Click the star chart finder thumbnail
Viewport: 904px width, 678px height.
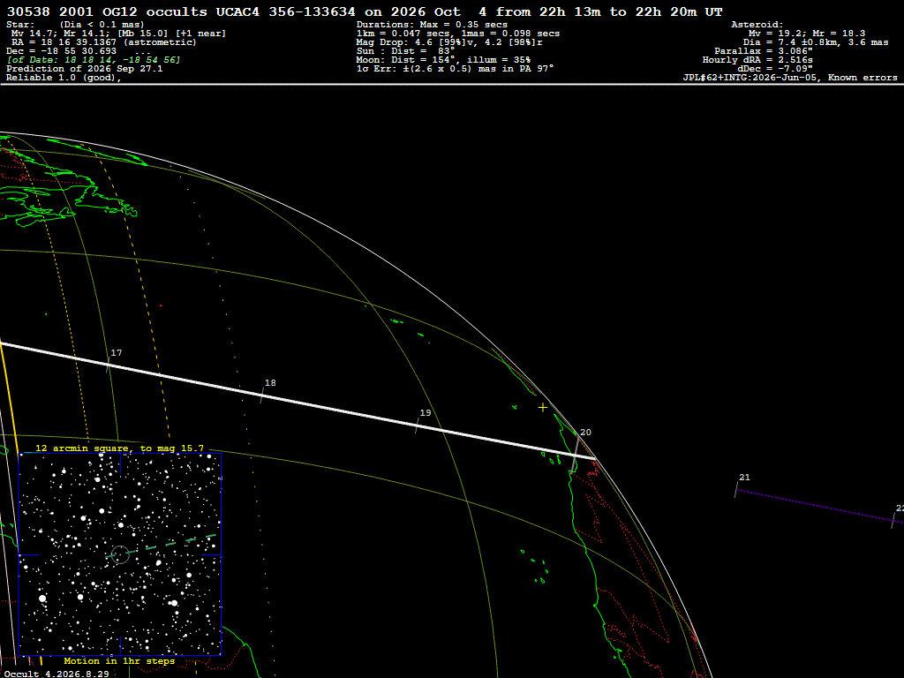(x=120, y=554)
